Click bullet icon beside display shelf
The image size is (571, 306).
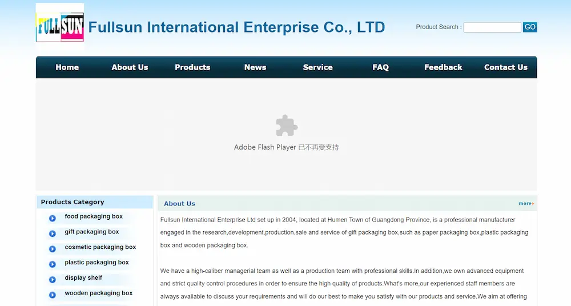click(x=53, y=279)
